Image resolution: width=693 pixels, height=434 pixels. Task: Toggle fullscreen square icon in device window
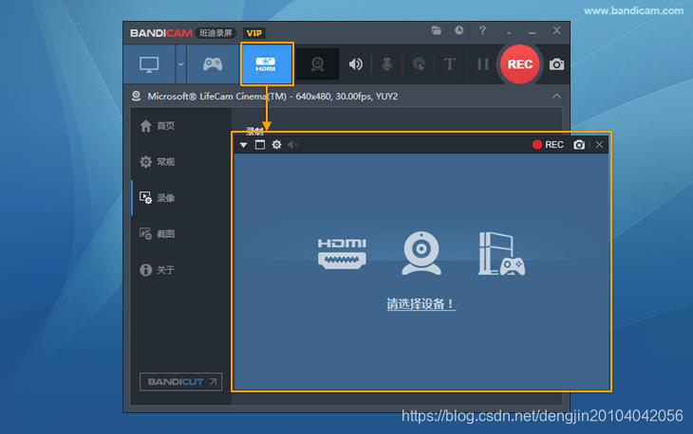click(260, 145)
